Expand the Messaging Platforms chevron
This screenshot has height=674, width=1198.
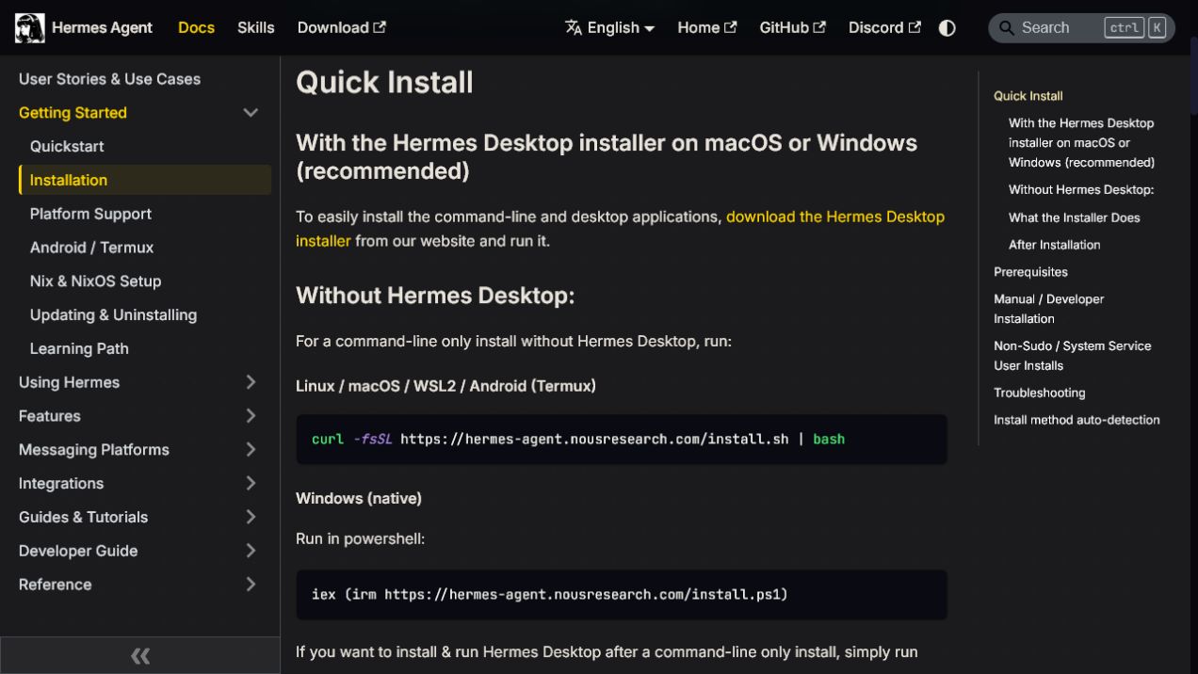pos(251,450)
